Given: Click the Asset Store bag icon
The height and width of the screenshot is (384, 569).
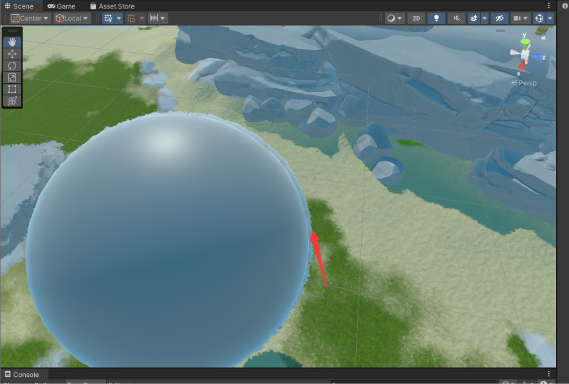Looking at the screenshot, I should (x=93, y=6).
